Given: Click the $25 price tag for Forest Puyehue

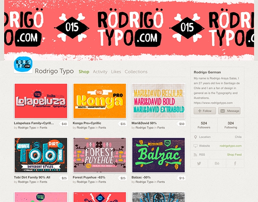Looking at the screenshot, I should (123, 178).
